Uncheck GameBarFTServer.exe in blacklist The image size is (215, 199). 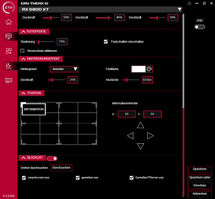tap(131, 178)
